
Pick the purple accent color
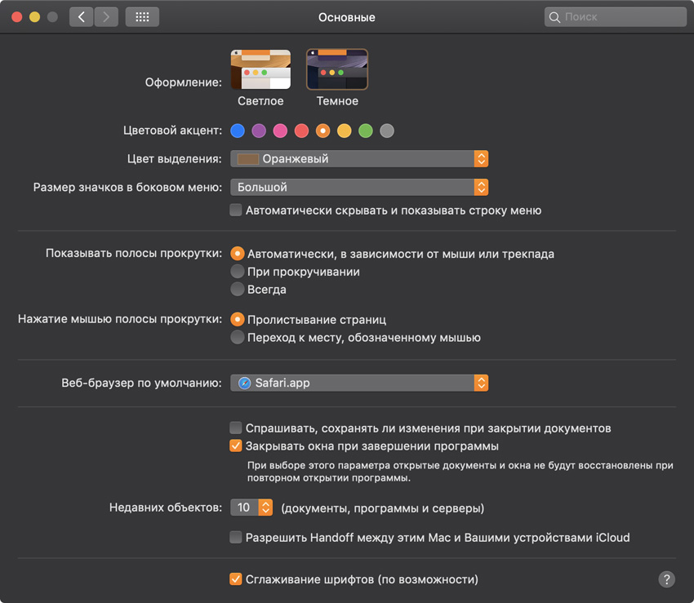pyautogui.click(x=259, y=131)
